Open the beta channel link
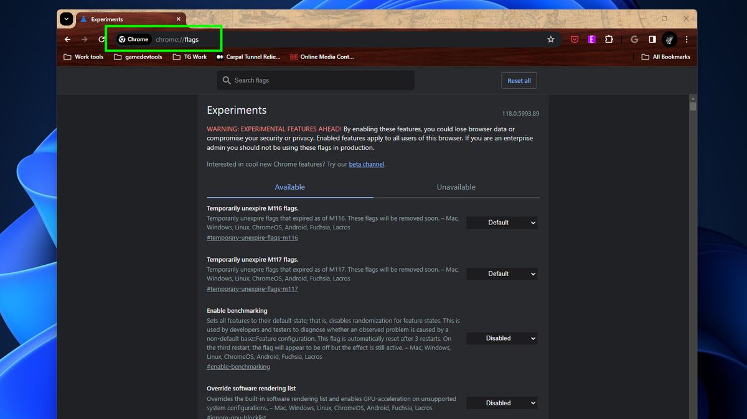 point(367,164)
